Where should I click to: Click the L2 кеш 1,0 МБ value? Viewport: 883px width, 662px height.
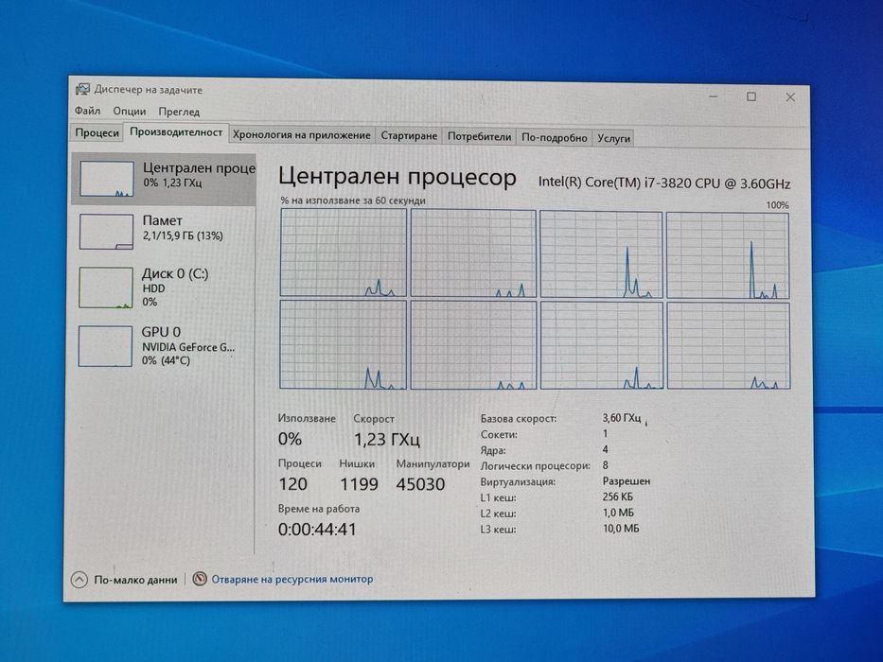coord(618,513)
